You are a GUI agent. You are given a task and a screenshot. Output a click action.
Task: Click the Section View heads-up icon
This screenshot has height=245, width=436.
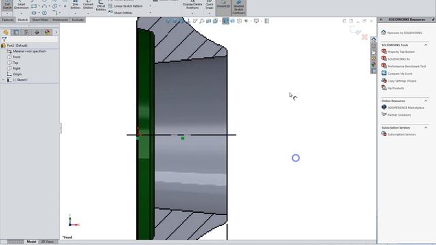208,21
